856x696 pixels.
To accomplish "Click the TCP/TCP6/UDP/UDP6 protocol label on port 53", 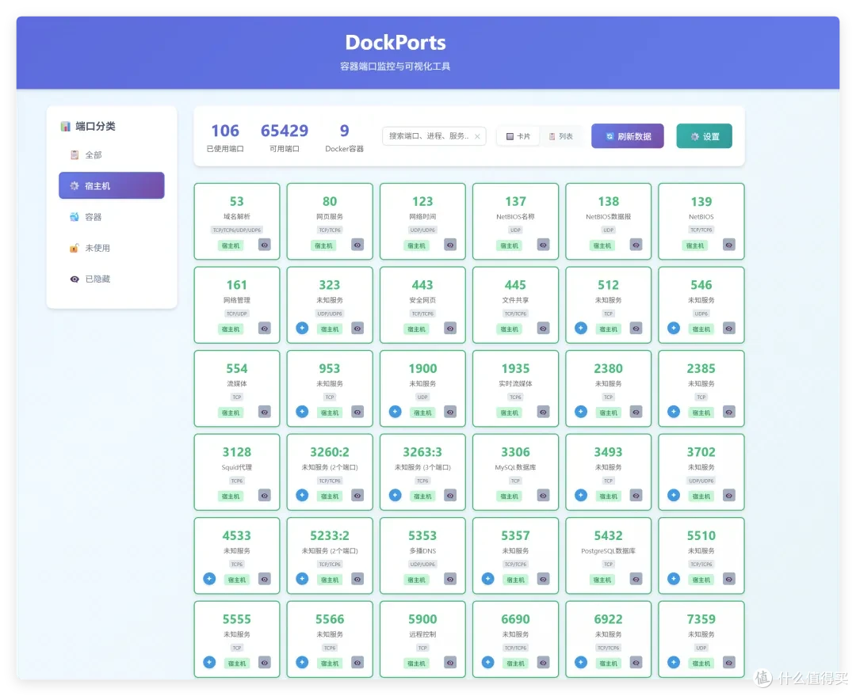I will pyautogui.click(x=237, y=230).
